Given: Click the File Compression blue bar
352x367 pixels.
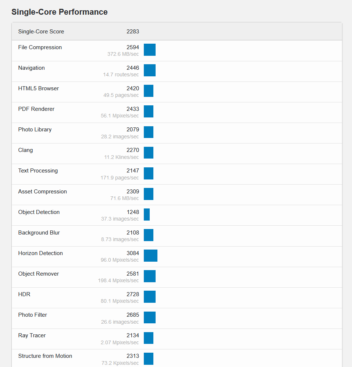Looking at the screenshot, I should (149, 50).
